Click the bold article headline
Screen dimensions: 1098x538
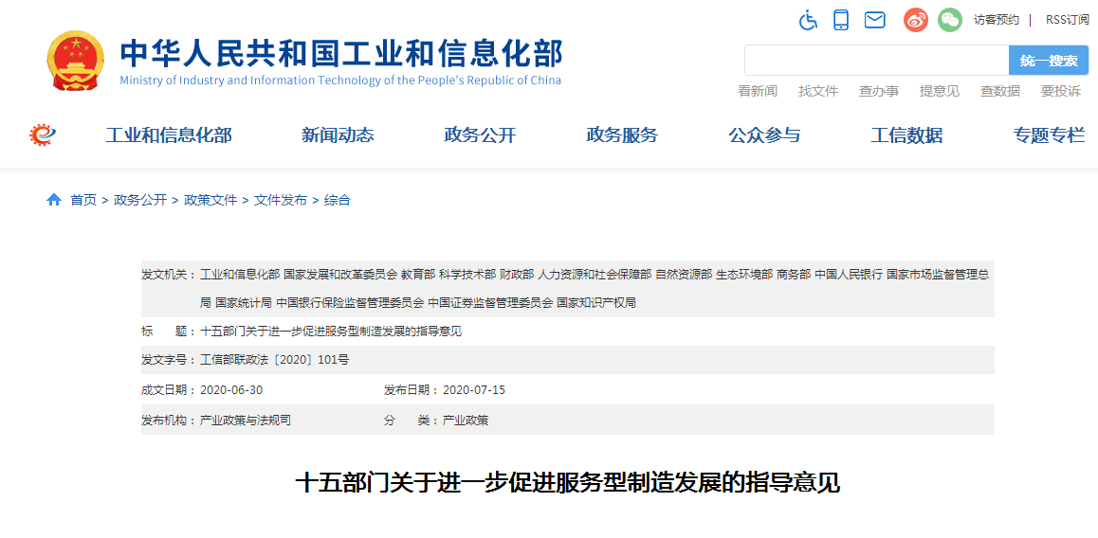567,483
